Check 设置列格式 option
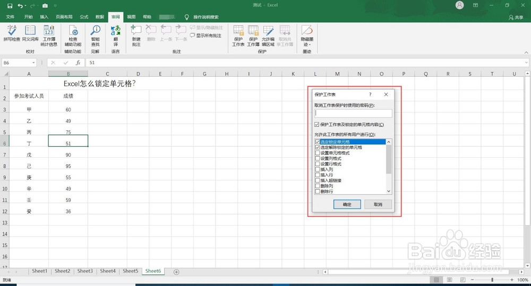This screenshot has width=531, height=286. 318,158
